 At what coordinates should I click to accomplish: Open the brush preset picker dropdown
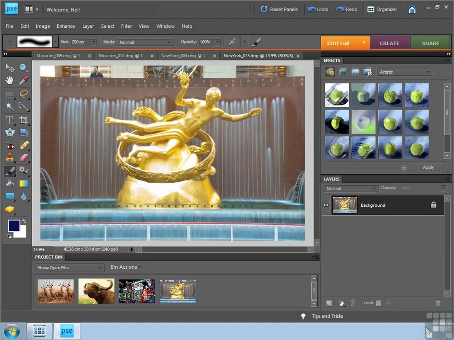click(55, 42)
